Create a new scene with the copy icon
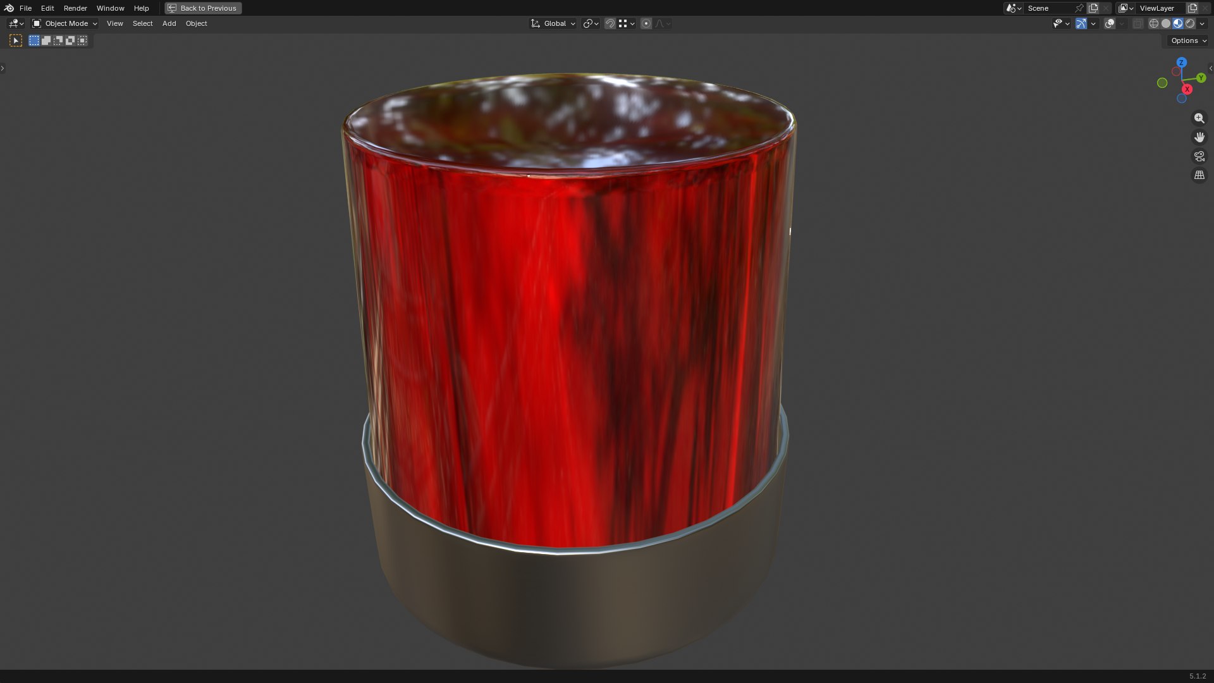Screen dimensions: 1214x683 (1093, 8)
